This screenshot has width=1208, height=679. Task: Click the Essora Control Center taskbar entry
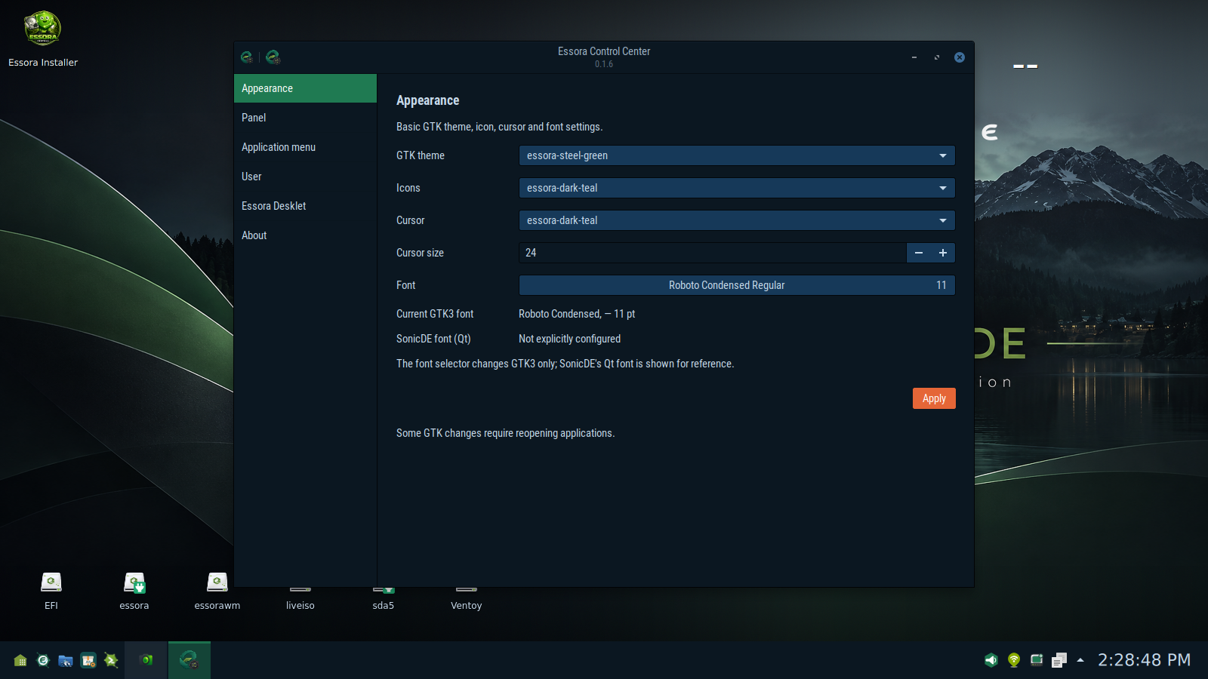(189, 660)
